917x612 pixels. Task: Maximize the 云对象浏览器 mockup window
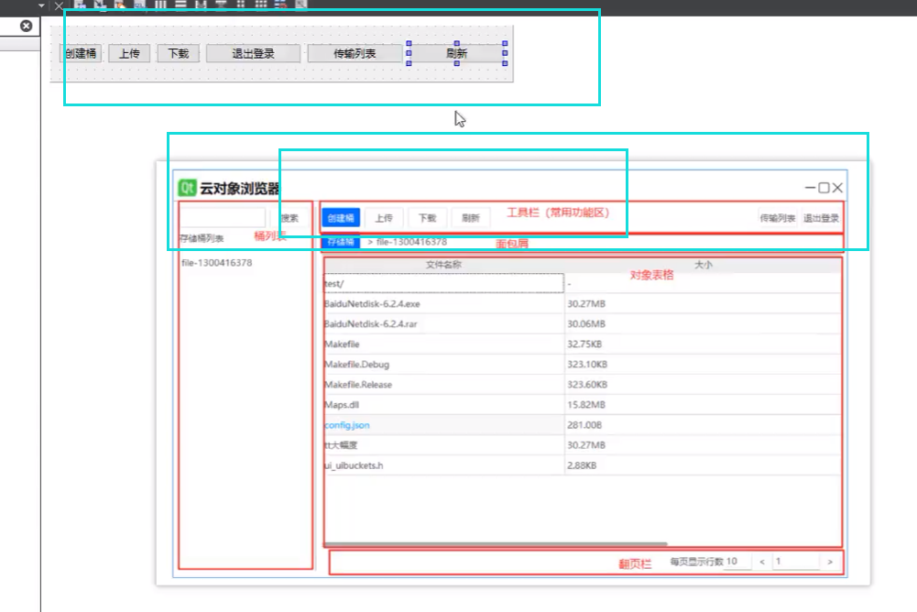point(824,188)
